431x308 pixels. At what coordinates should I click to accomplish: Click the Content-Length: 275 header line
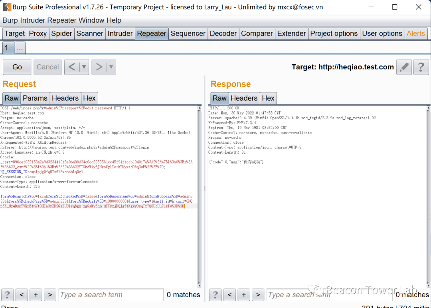[20, 187]
